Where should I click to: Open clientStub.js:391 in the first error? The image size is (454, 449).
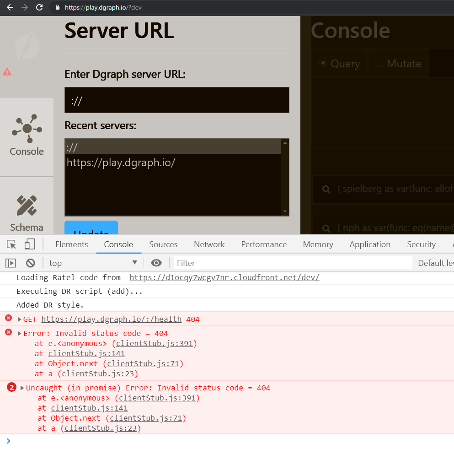155,343
